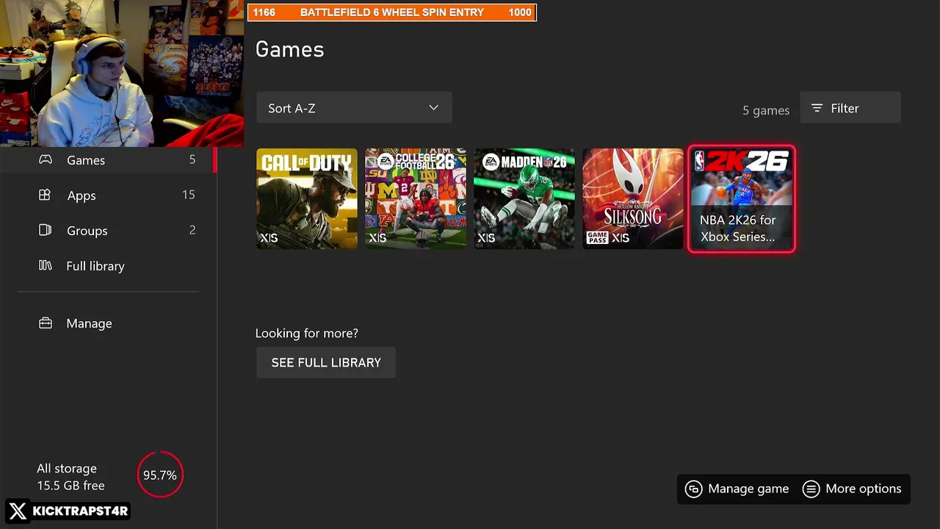The image size is (940, 529).
Task: Click the Apps icon in sidebar
Action: (45, 195)
